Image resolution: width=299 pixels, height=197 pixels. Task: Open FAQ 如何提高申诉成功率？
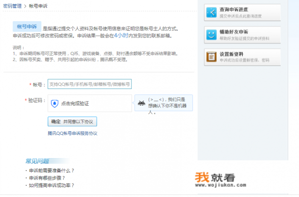coord(52,185)
